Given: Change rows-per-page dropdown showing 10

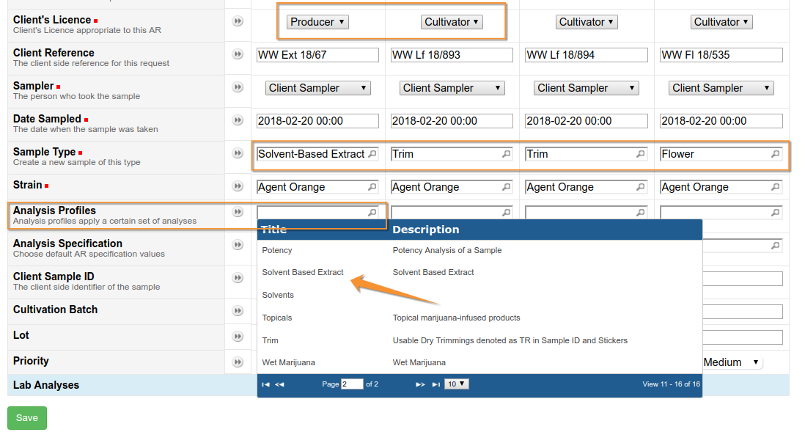Looking at the screenshot, I should pyautogui.click(x=456, y=384).
